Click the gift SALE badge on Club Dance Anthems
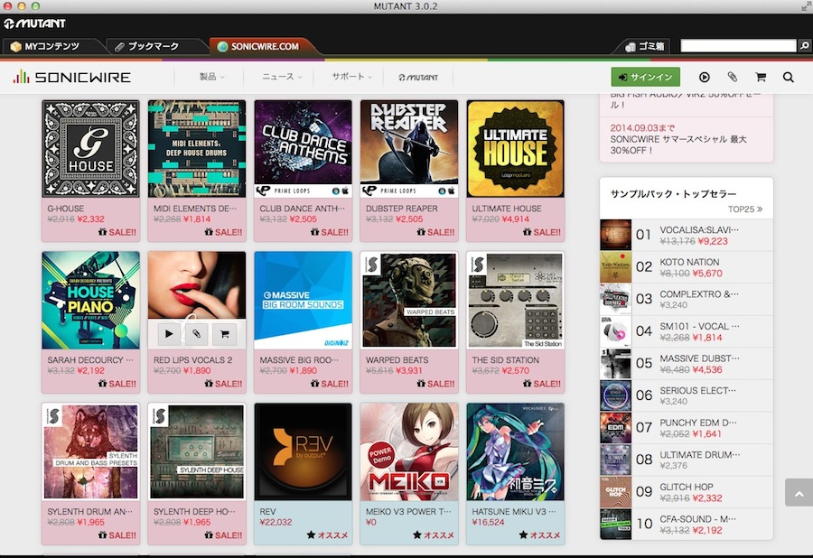 [x=329, y=232]
